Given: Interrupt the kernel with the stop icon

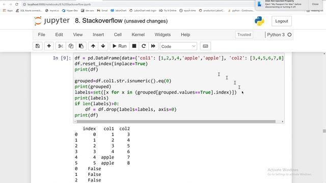Looking at the screenshot, I should pos(134,46).
